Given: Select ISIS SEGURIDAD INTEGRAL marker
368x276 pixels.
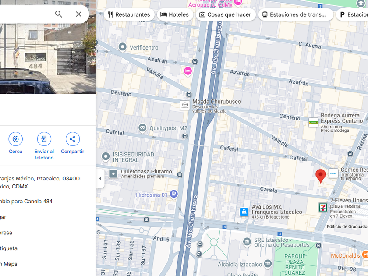Looking at the screenshot, I should click(106, 156).
